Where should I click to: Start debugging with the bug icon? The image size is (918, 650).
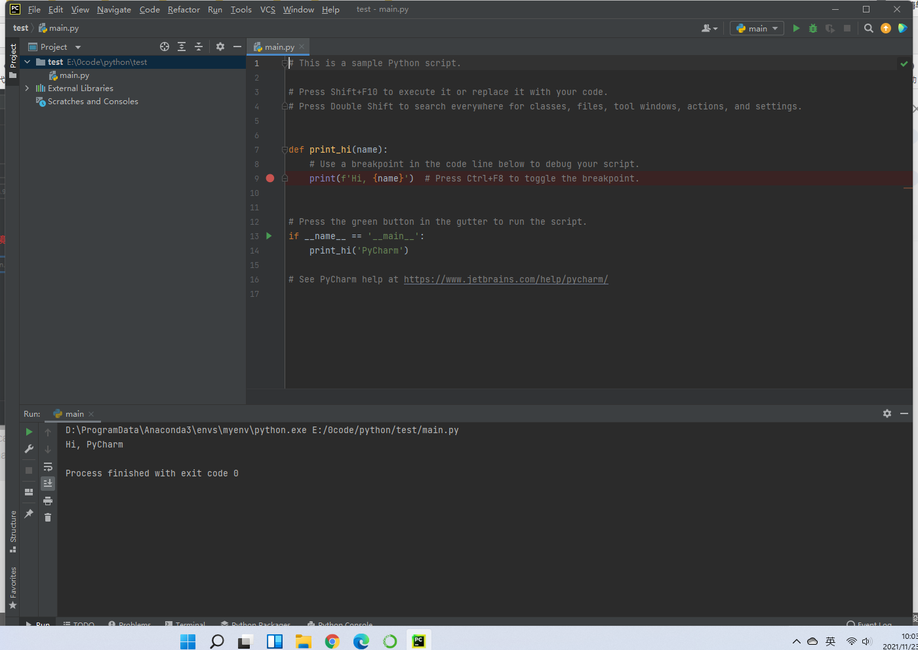pyautogui.click(x=813, y=28)
